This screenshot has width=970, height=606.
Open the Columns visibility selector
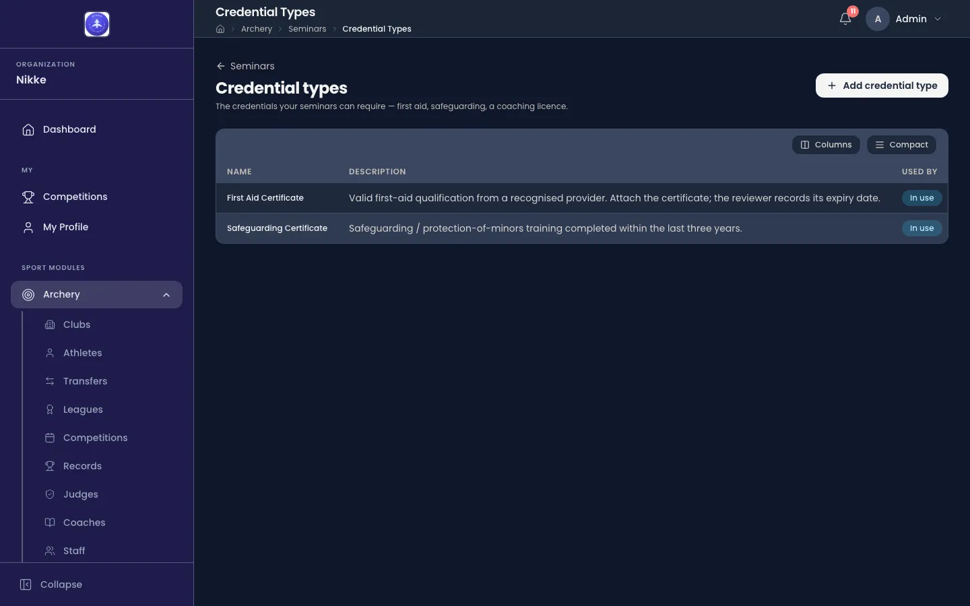826,145
